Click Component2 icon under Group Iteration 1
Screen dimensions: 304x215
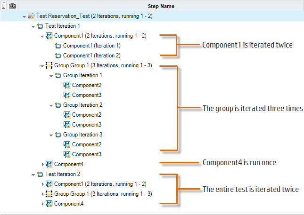click(x=67, y=86)
